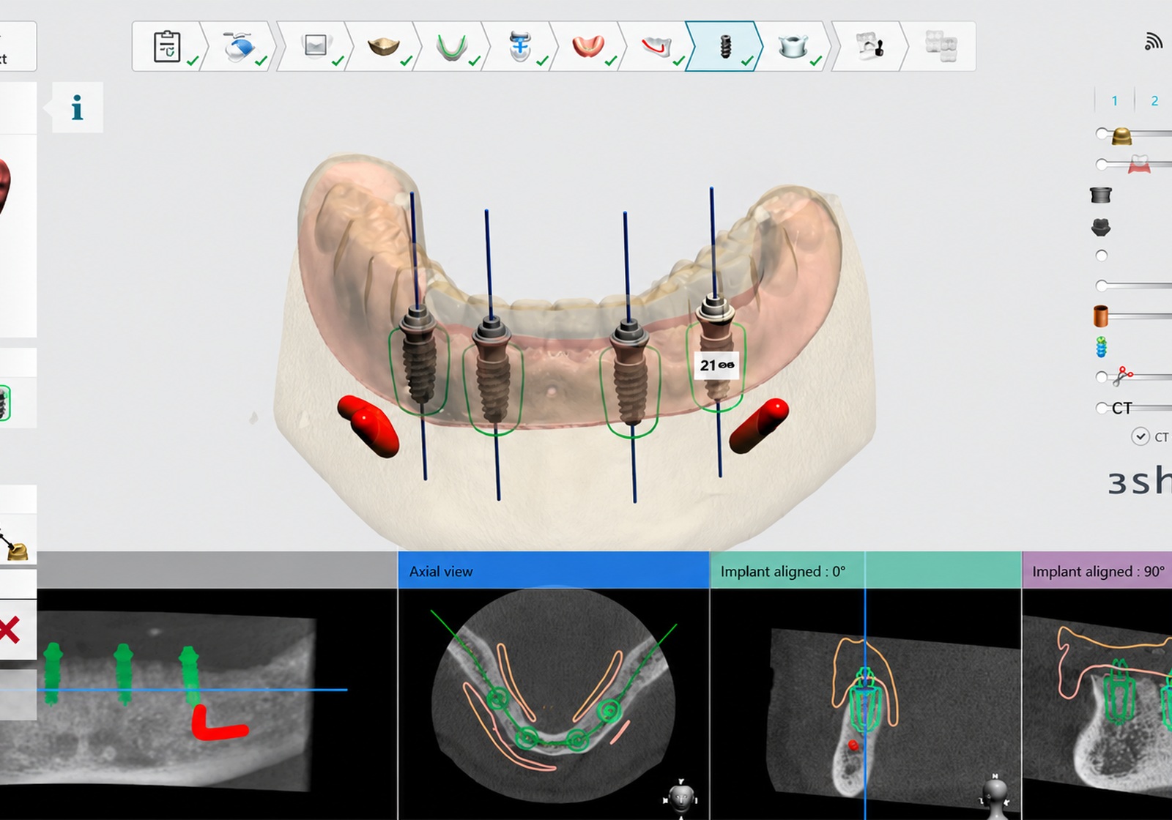Click the tooth and gingiva visibility icon
The image size is (1172, 820).
pyautogui.click(x=1139, y=164)
